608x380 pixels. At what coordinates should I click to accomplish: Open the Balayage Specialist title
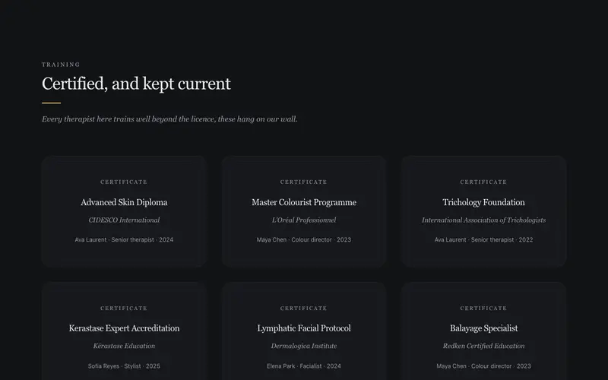[x=483, y=328]
